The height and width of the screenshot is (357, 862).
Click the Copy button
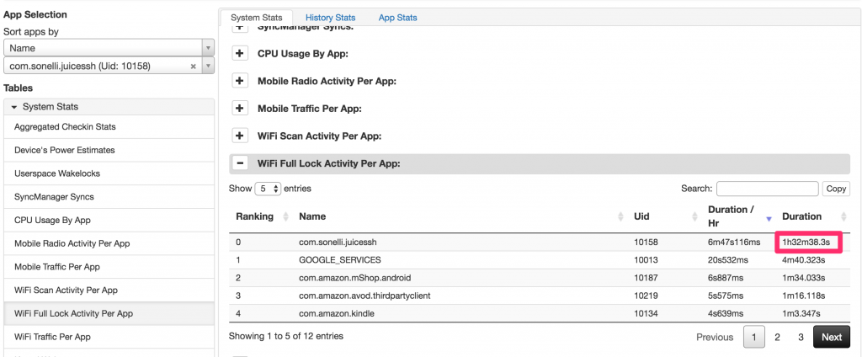[836, 189]
